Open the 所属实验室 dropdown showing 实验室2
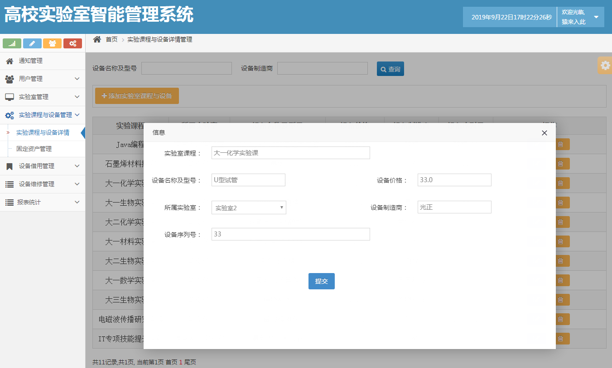This screenshot has width=612, height=368. pyautogui.click(x=249, y=208)
